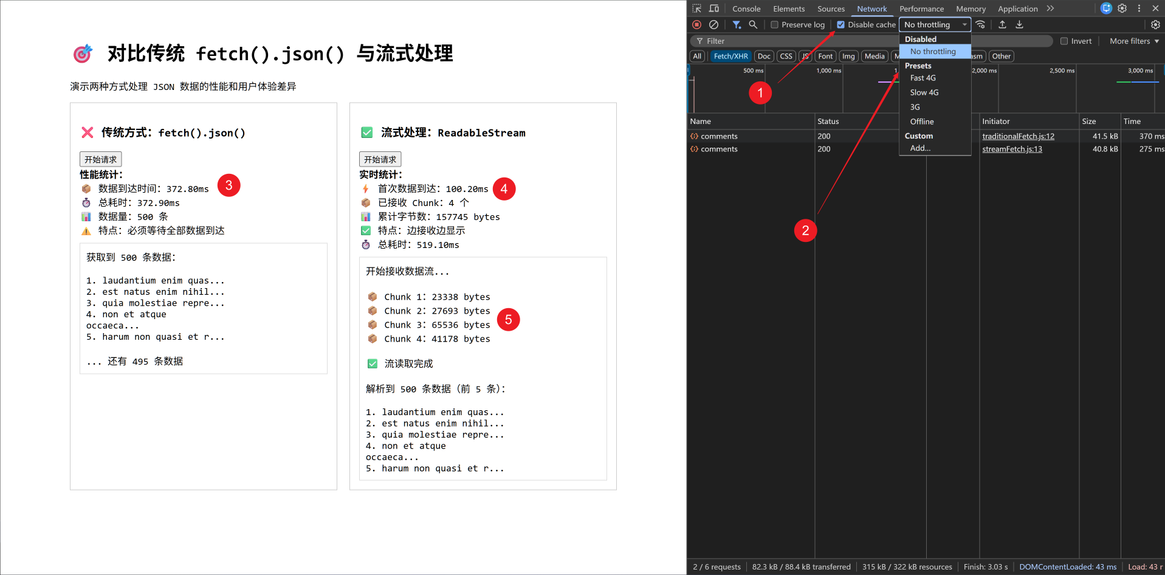
Task: Expand More filters dropdown
Action: pyautogui.click(x=1134, y=41)
